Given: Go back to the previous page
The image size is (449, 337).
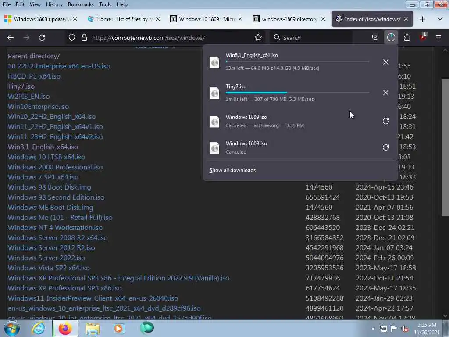Looking at the screenshot, I should tap(11, 38).
